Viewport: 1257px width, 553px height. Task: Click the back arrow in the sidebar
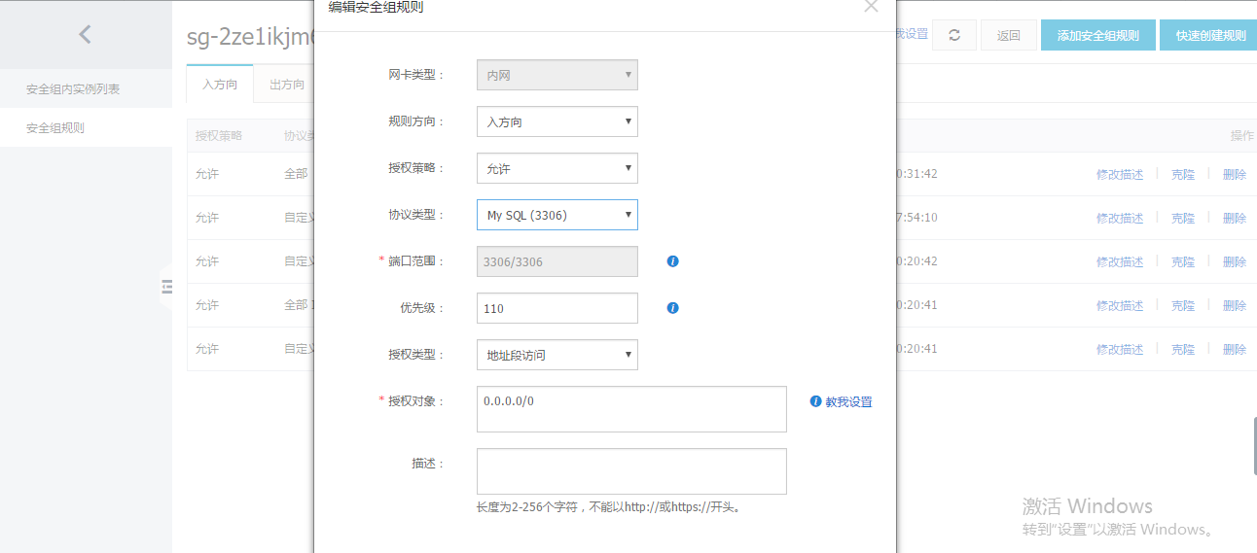coord(85,35)
